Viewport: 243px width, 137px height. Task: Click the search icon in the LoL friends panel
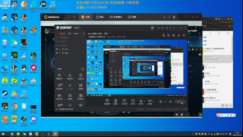point(200,49)
